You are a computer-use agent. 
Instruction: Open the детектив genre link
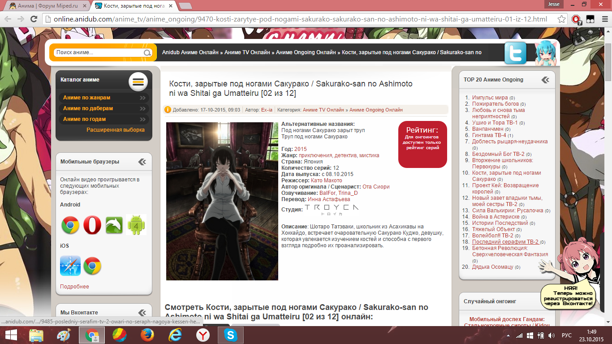click(345, 155)
